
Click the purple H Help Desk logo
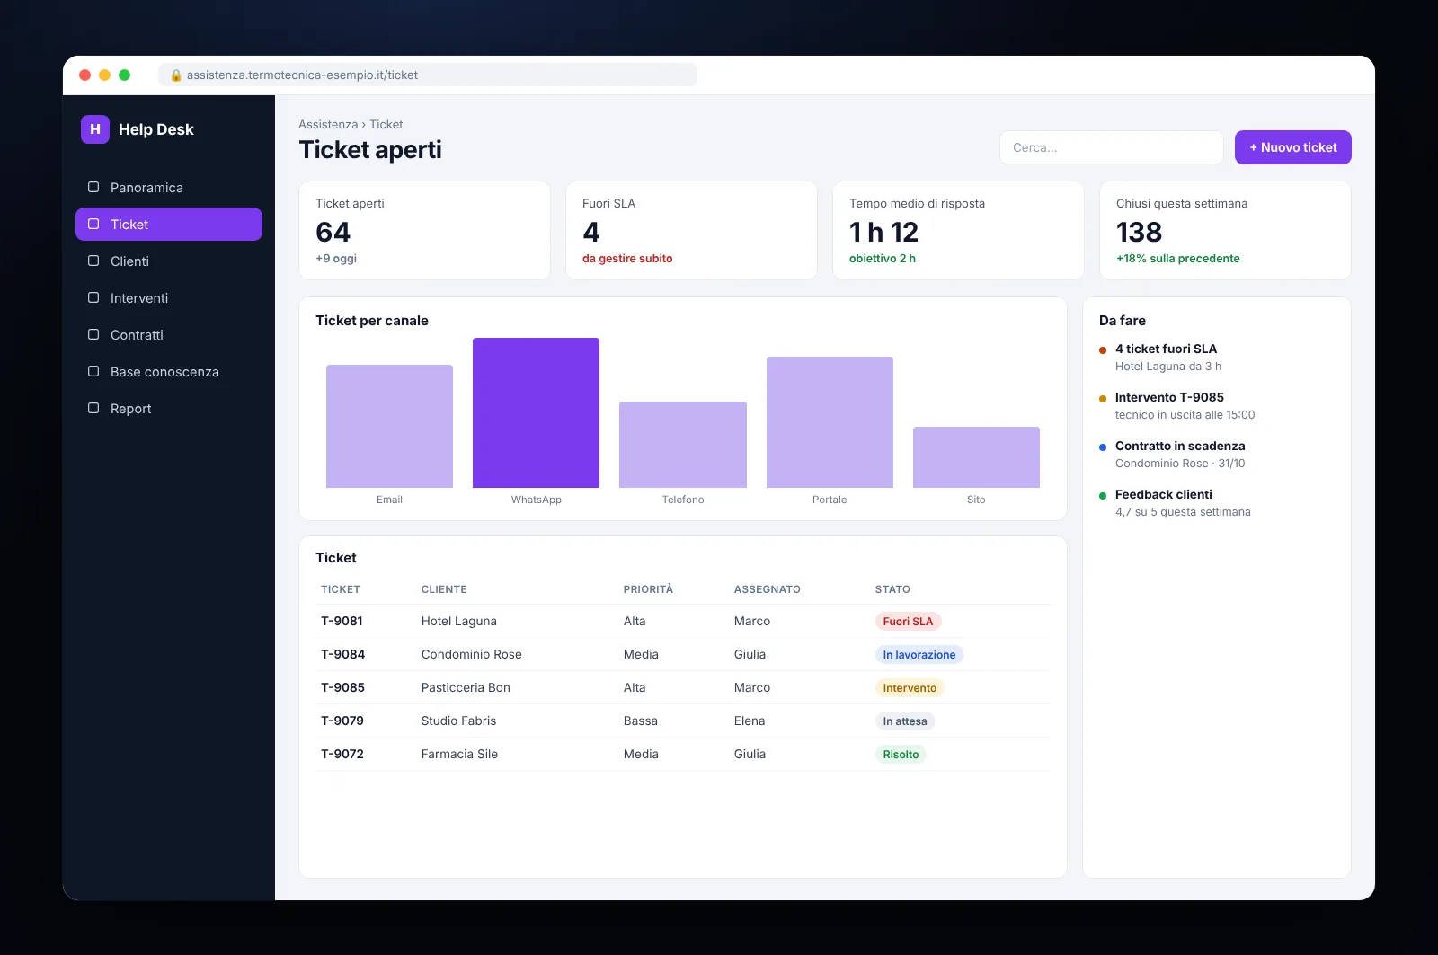[x=95, y=129]
